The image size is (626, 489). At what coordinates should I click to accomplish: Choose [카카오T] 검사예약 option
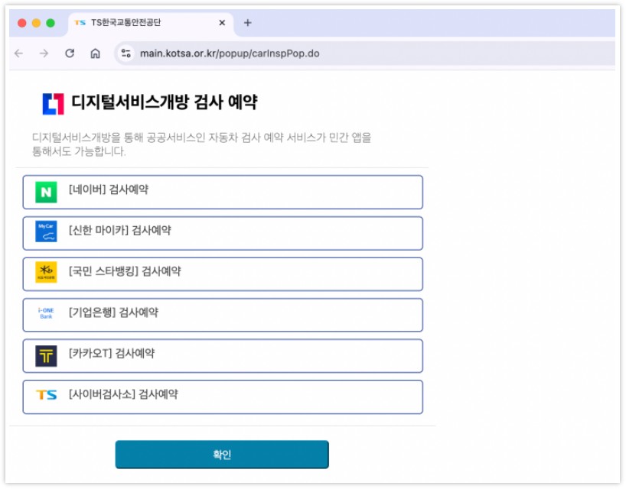click(x=223, y=356)
